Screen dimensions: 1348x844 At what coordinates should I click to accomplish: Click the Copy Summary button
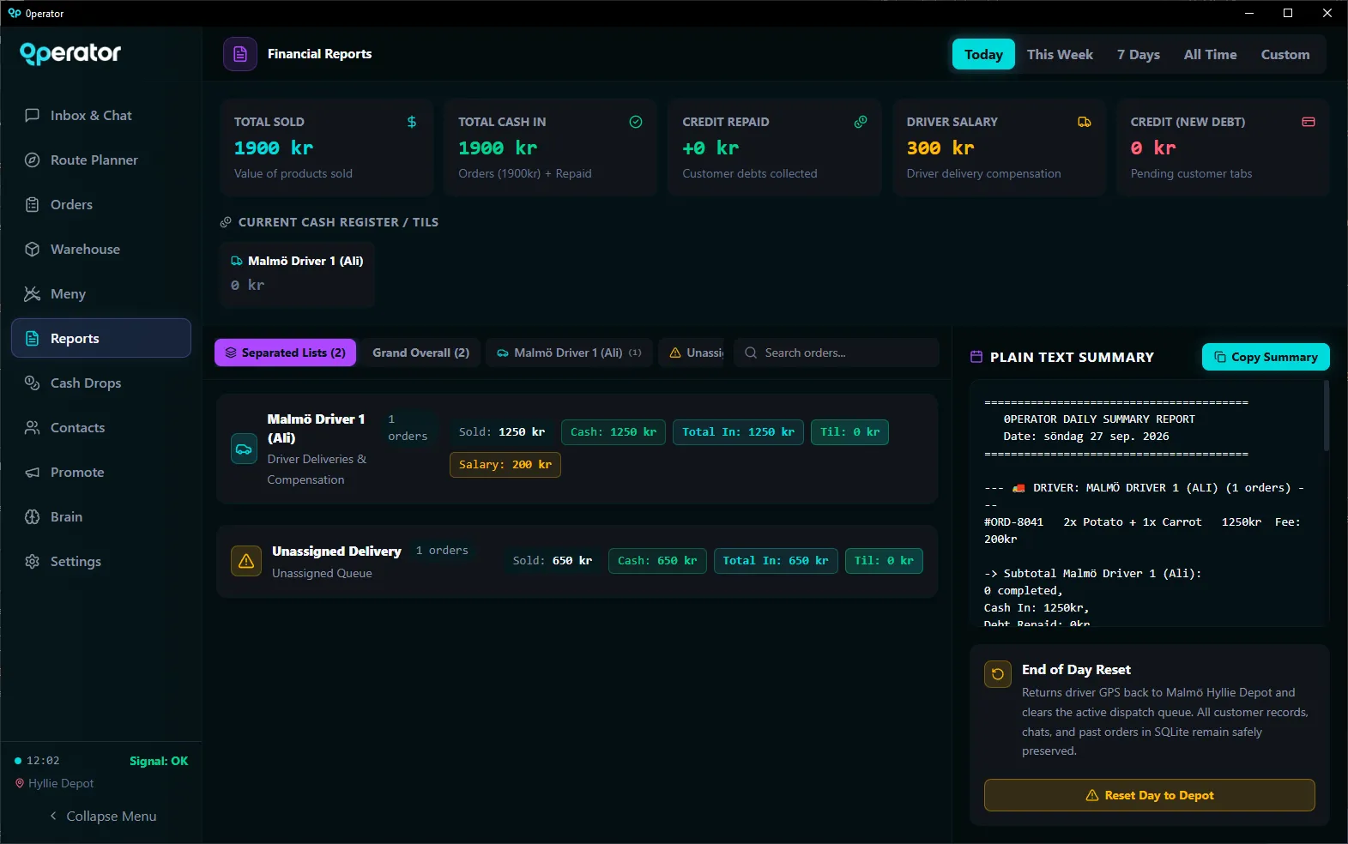click(1266, 357)
